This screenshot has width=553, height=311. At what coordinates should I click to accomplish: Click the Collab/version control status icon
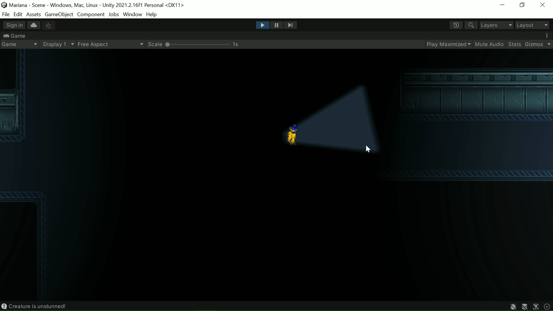pyautogui.click(x=48, y=25)
